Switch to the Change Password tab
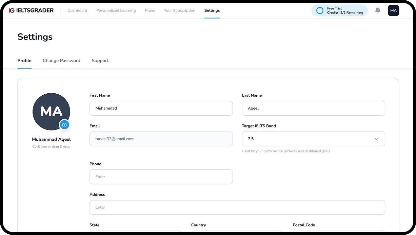Viewport: 416px width, 235px height. coord(61,61)
